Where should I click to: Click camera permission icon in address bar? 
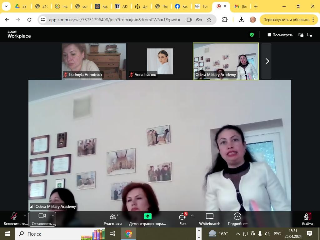click(x=189, y=20)
